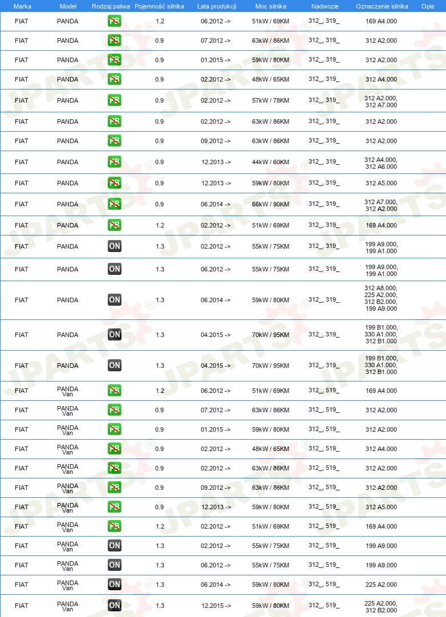Select the 66kW / 90KM power cell
446x617 pixels.
tap(270, 204)
